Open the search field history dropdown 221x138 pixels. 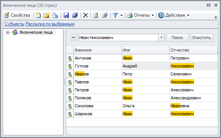tap(161, 38)
